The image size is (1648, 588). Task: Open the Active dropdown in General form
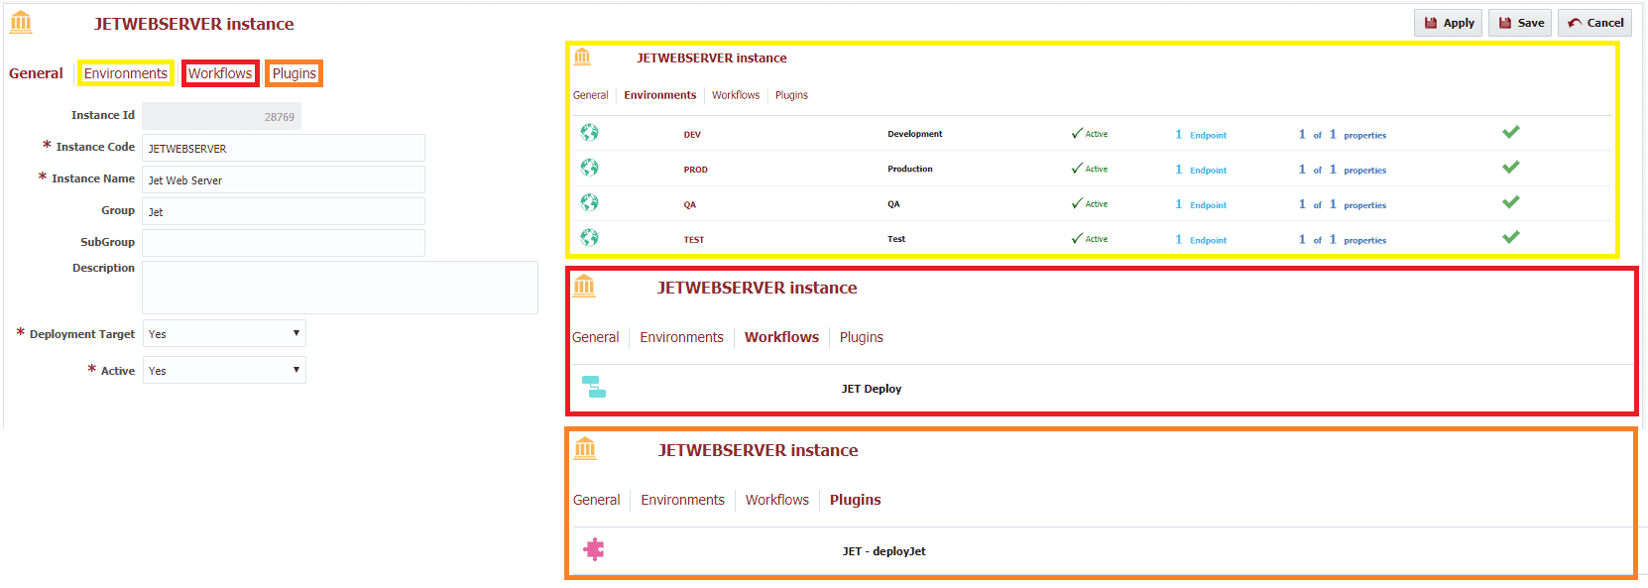click(x=224, y=370)
